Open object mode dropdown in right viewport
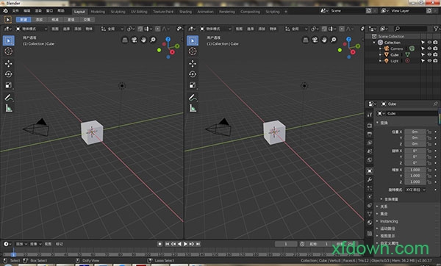The width and height of the screenshot is (441, 266). point(215,29)
